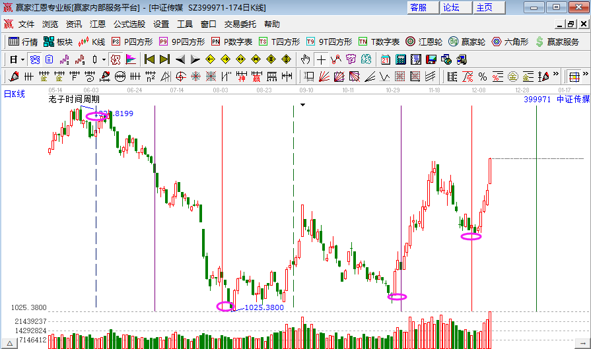Click the red 神 ruler icon
Image resolution: width=591 pixels, height=349 pixels.
(241, 77)
